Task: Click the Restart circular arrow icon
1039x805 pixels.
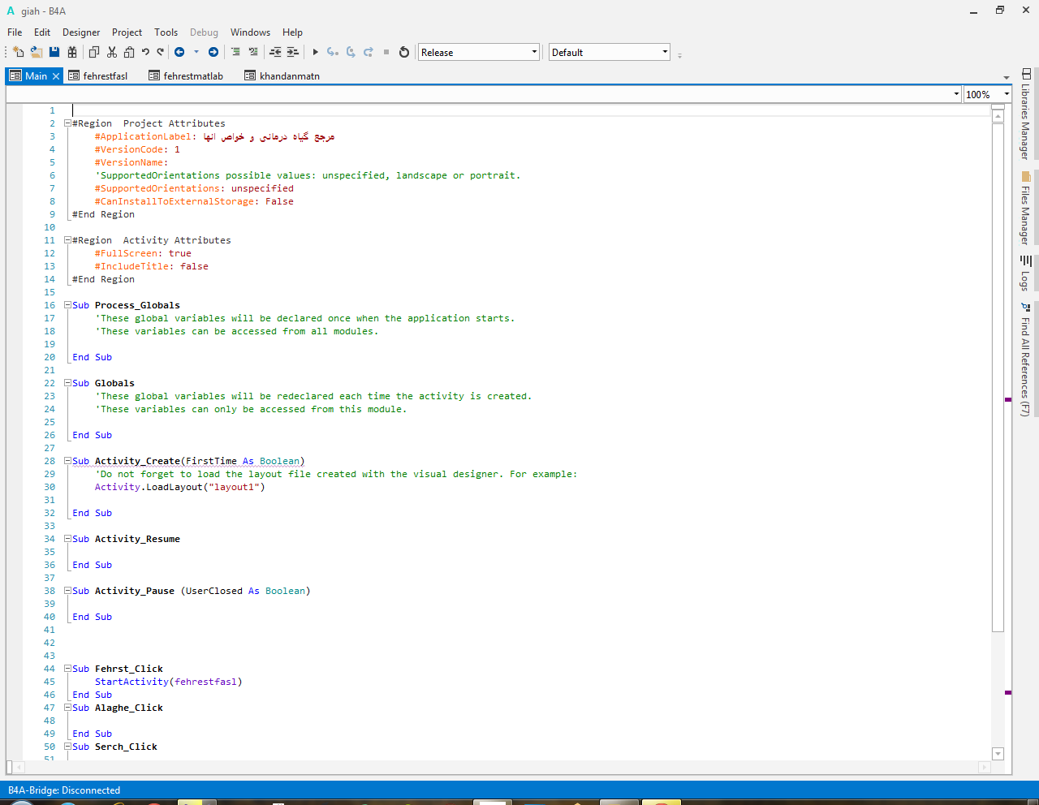Action: [404, 52]
